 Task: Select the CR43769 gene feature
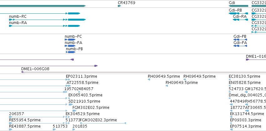(119, 6)
